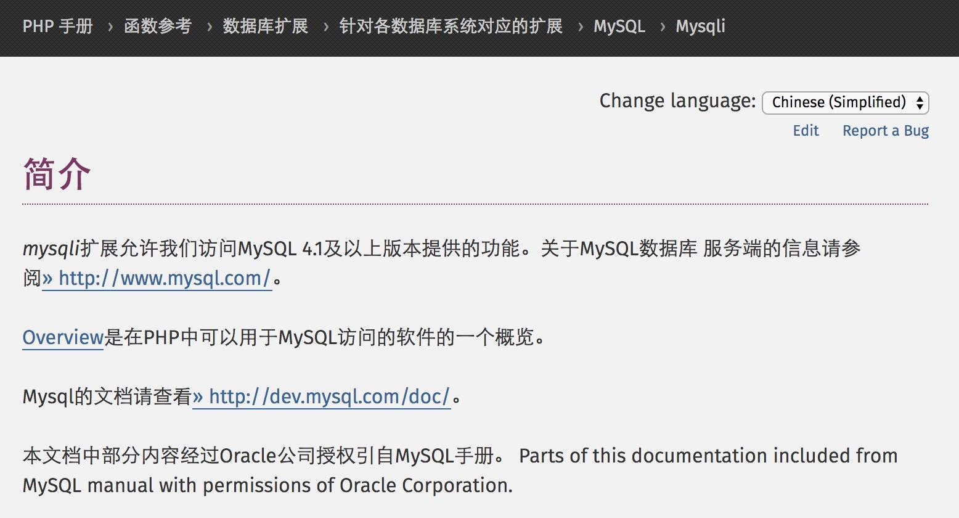Image resolution: width=959 pixels, height=518 pixels.
Task: Click the 简介 page heading
Action: [55, 175]
